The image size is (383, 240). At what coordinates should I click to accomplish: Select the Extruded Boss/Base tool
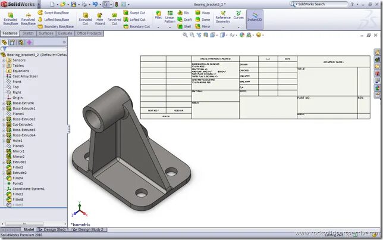[x=11, y=19]
